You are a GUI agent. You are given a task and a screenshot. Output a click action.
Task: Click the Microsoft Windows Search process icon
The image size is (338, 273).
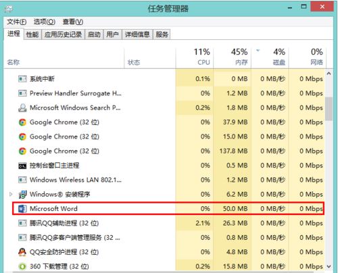point(22,107)
